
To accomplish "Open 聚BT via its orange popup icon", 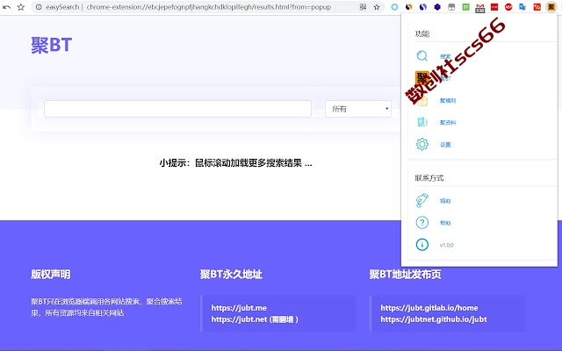I will [x=421, y=78].
